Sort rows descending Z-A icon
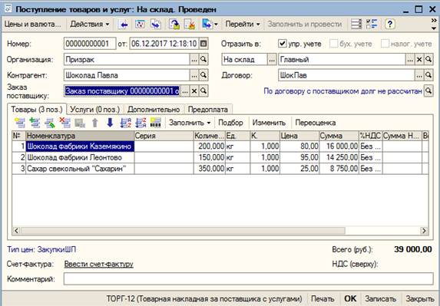 click(x=141, y=123)
